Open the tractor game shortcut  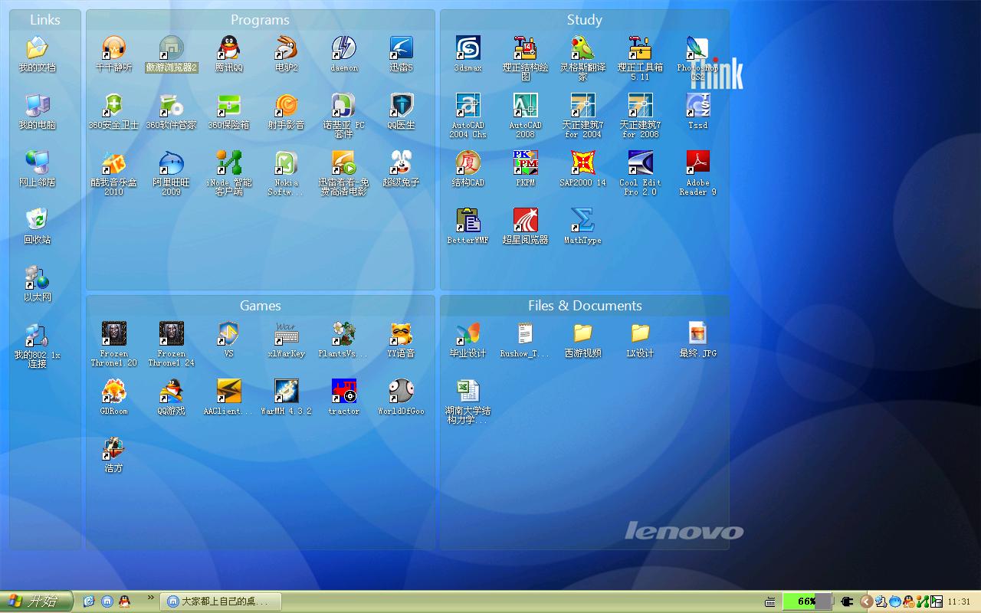(x=343, y=397)
